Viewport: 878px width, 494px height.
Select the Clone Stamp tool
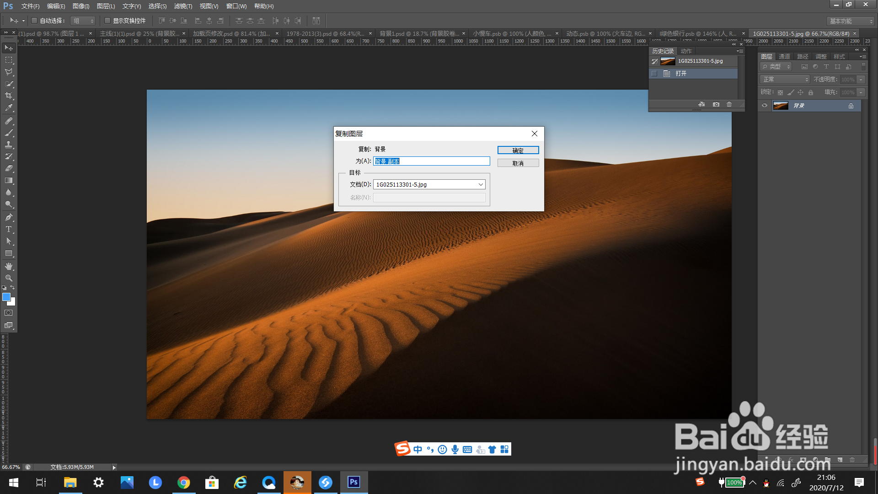[9, 145]
